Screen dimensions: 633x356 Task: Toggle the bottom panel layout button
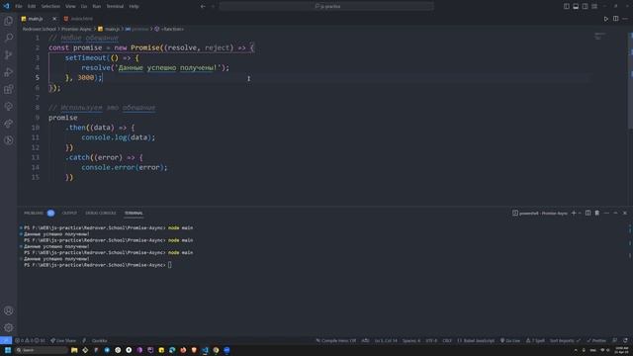[576, 7]
